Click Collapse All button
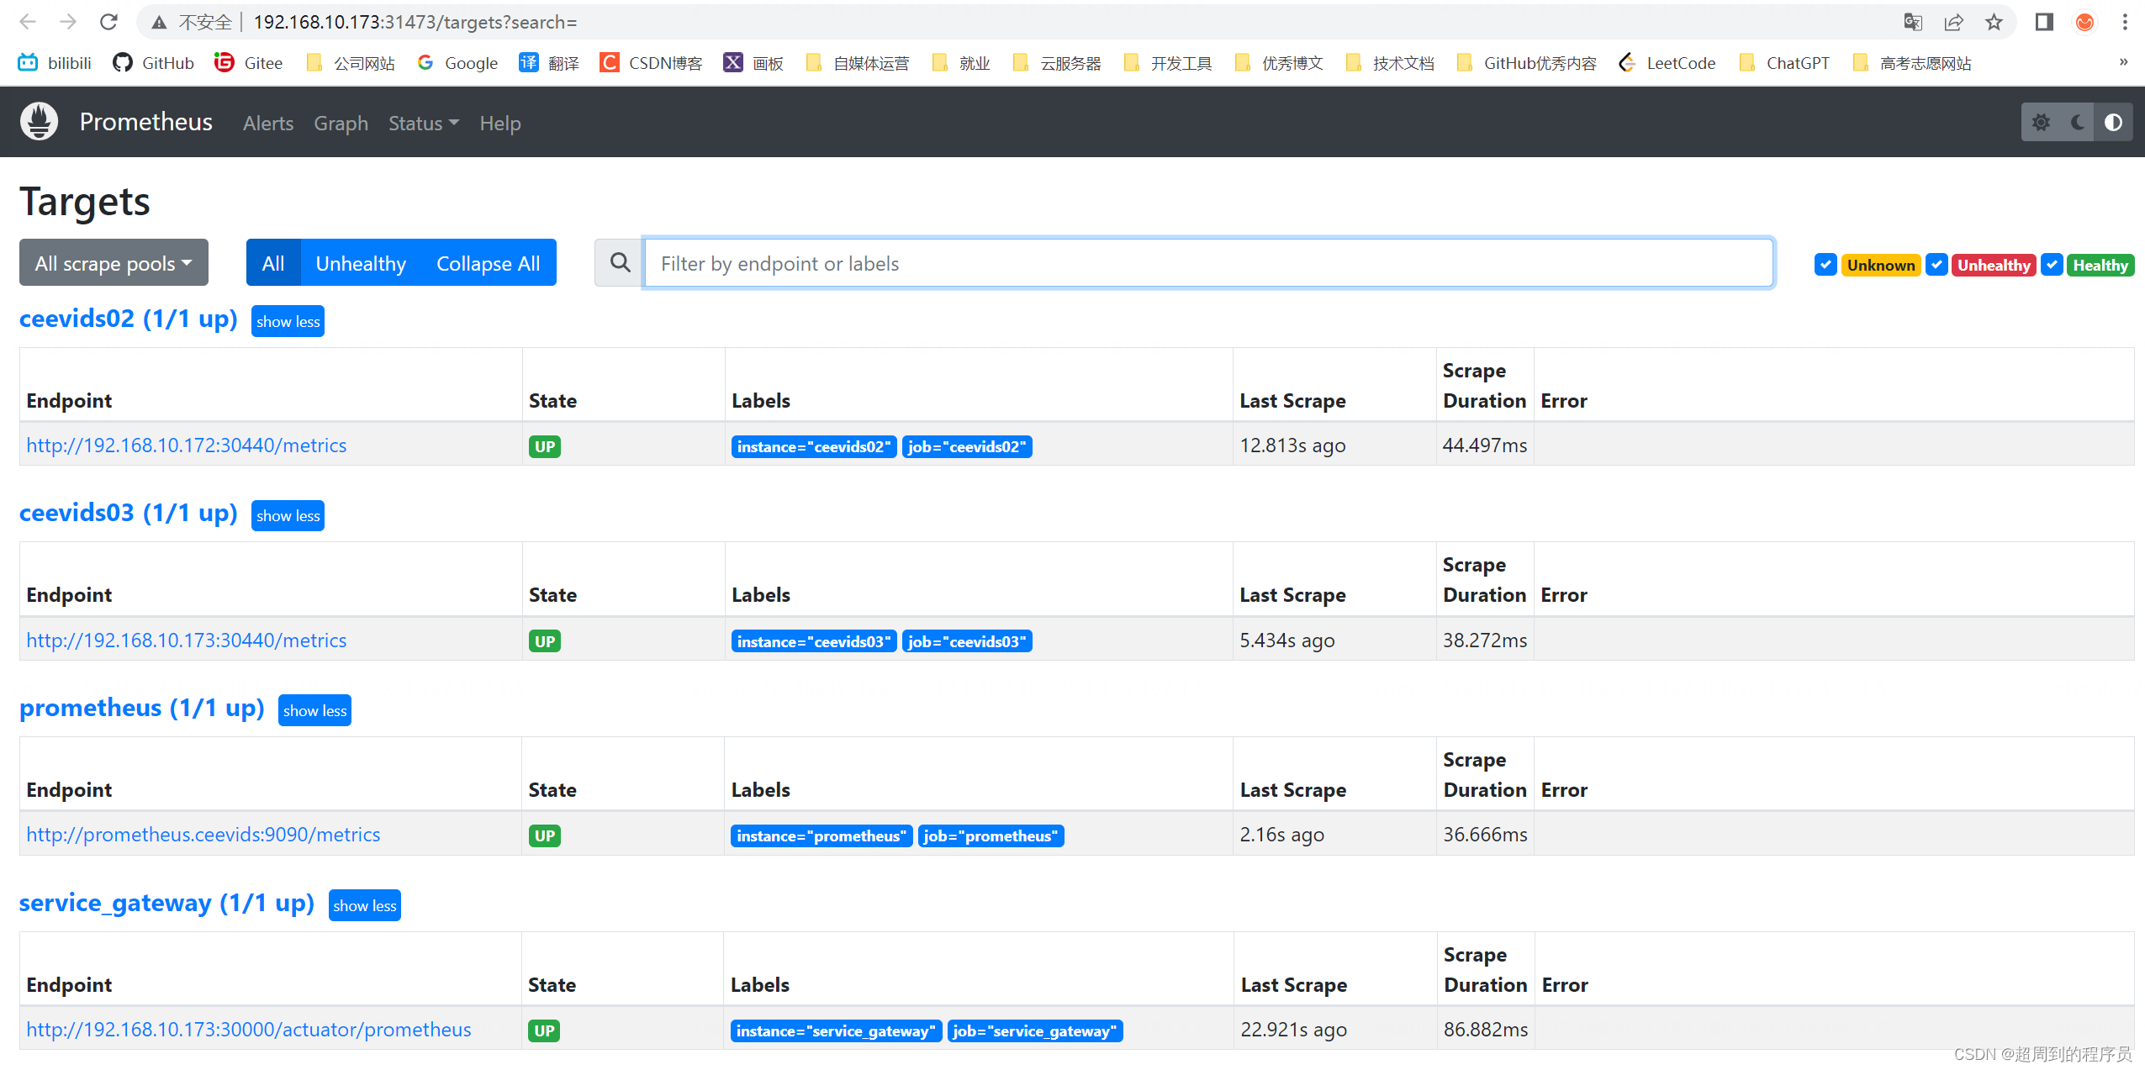 click(x=488, y=263)
